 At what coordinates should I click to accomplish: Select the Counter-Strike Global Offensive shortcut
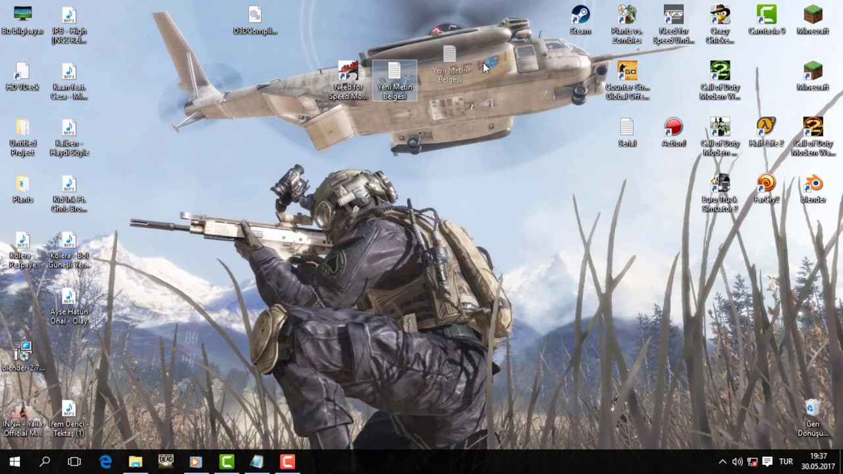627,81
